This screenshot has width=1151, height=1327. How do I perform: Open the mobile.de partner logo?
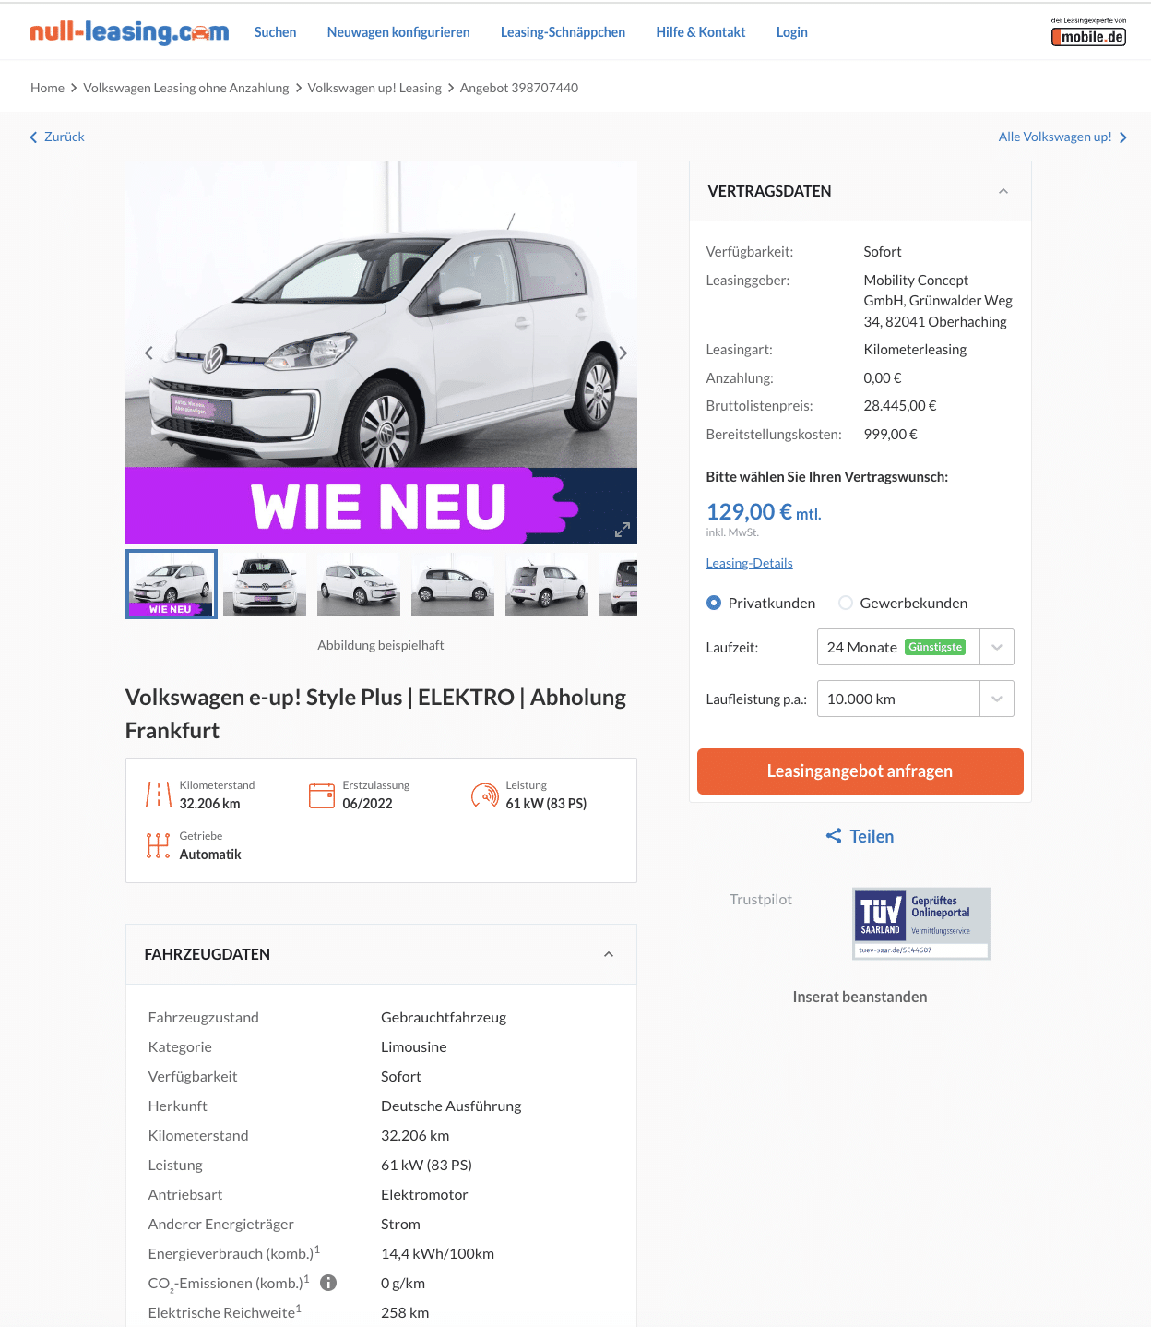[x=1088, y=32]
